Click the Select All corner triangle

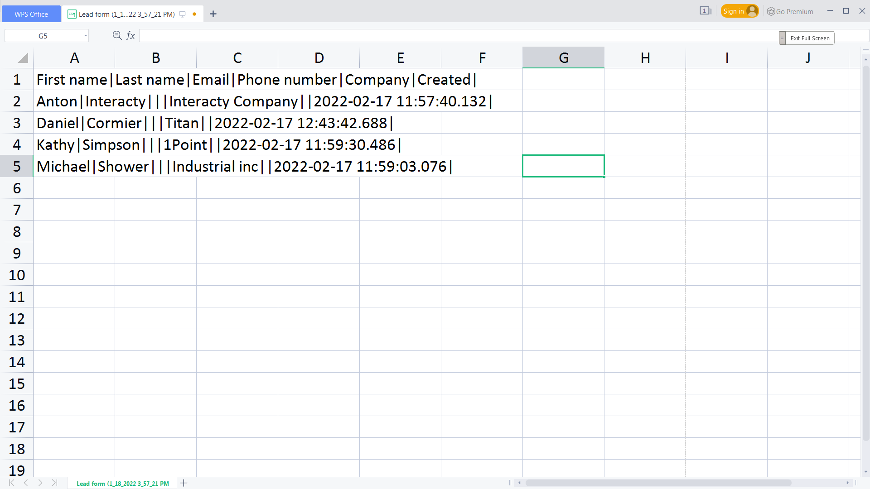point(23,58)
